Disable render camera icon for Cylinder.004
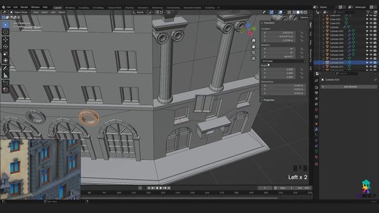Screen dimensions: 379x213 click(375, 43)
